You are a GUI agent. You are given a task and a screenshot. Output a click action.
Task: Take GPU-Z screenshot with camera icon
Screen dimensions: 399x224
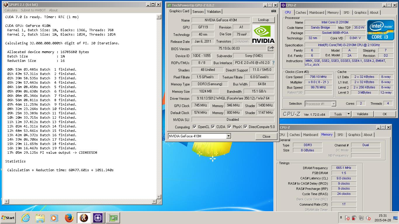(x=273, y=11)
